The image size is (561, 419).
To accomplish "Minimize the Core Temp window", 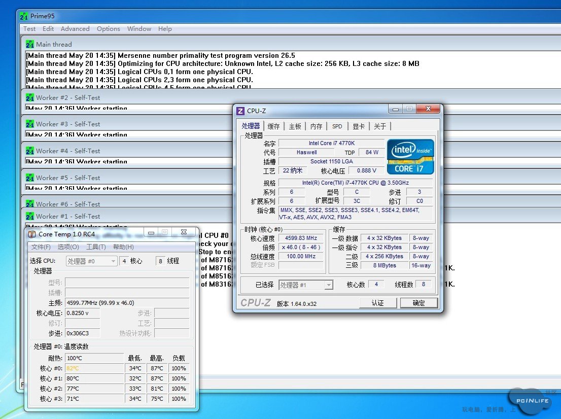I will tap(151, 233).
